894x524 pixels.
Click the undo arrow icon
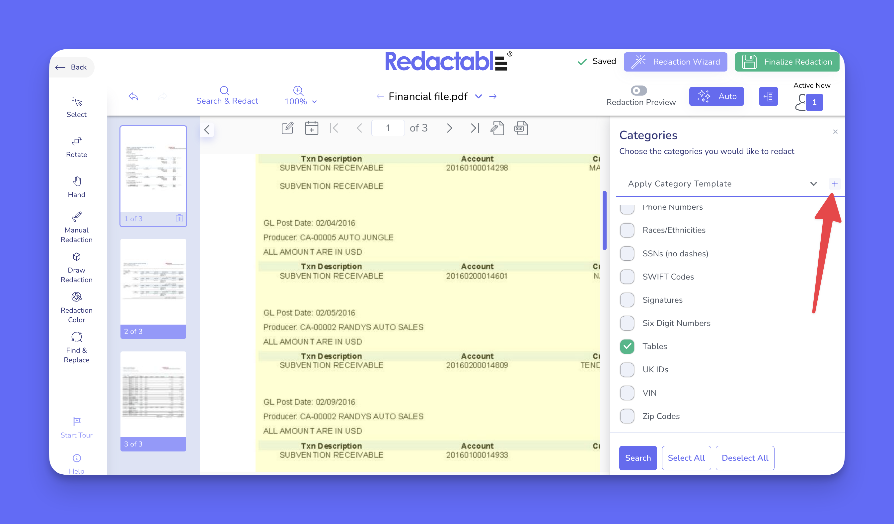(133, 96)
